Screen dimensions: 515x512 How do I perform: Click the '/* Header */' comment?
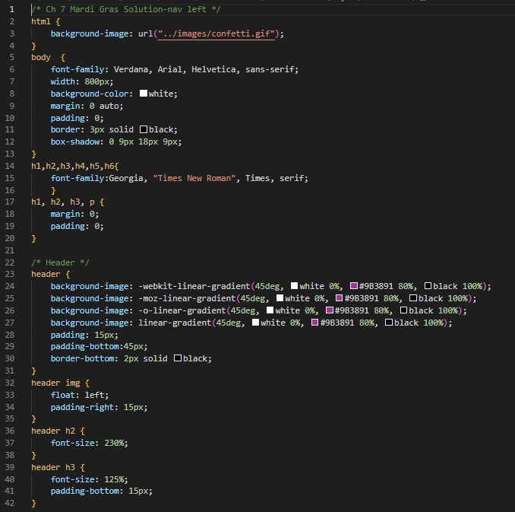[x=60, y=262]
